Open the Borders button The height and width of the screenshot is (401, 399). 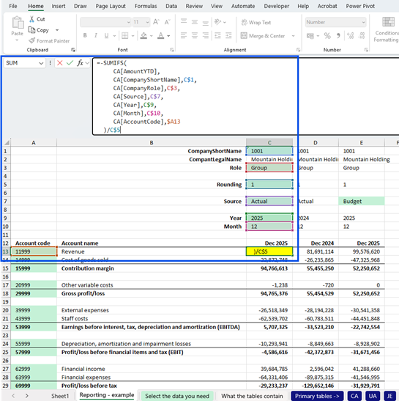tap(124, 36)
